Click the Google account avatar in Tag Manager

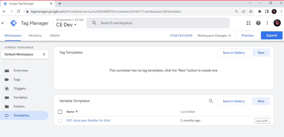coord(277,23)
